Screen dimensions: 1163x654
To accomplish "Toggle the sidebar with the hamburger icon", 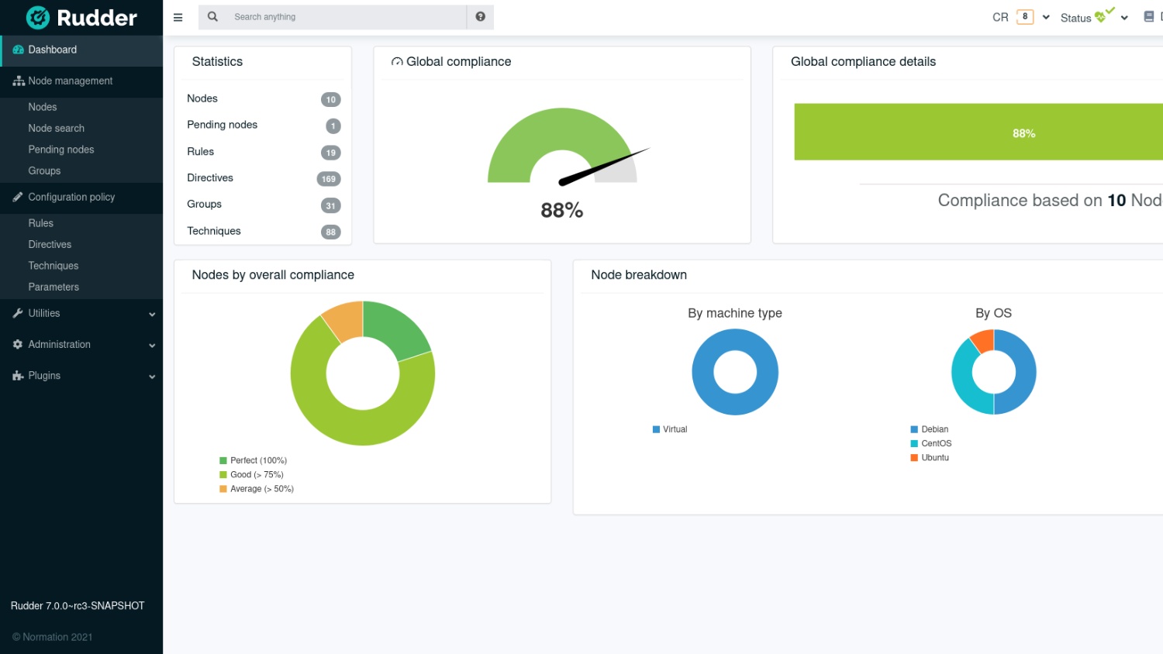I will click(x=178, y=16).
